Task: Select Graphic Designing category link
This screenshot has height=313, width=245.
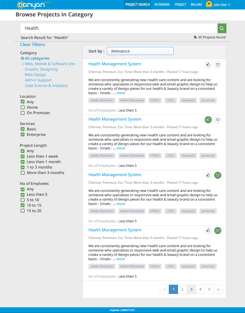Action: (41, 69)
